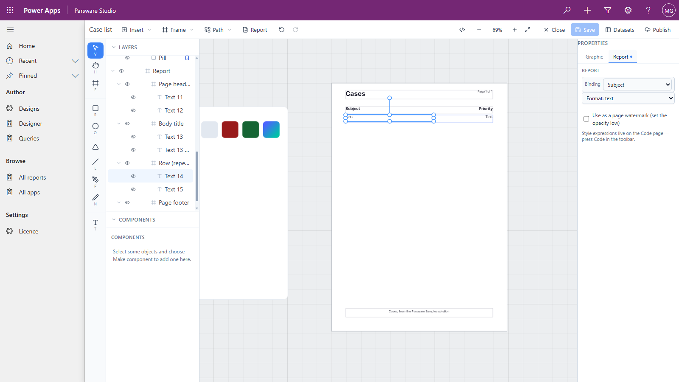Pick the dark green color swatch

(251, 129)
